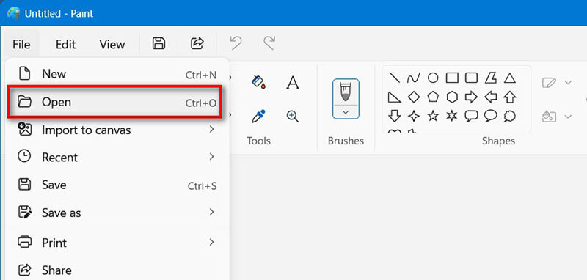
Task: Click the Redo arrow
Action: (x=269, y=43)
